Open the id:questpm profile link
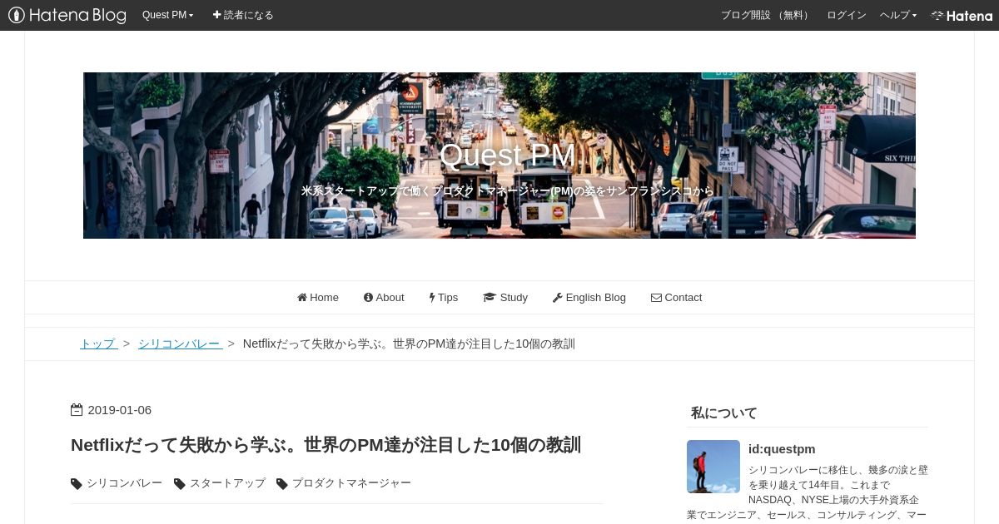 782,449
